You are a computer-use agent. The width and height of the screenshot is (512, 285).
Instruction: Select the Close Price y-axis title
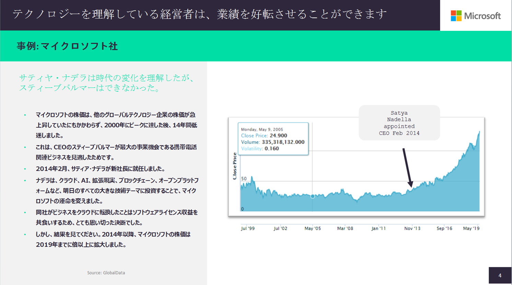click(235, 166)
